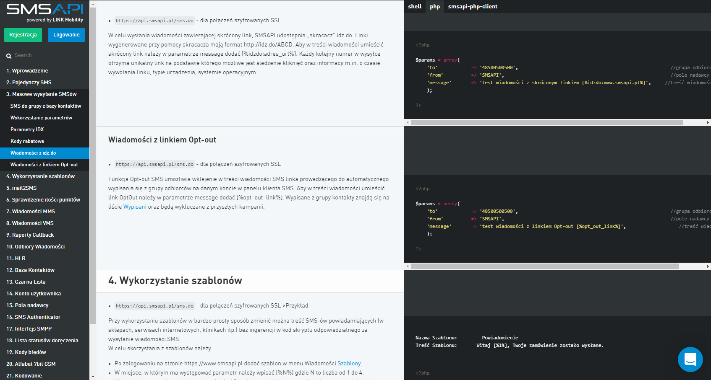Go to 20. Alfabet 7bit GSM section
The width and height of the screenshot is (711, 380).
tap(44, 364)
